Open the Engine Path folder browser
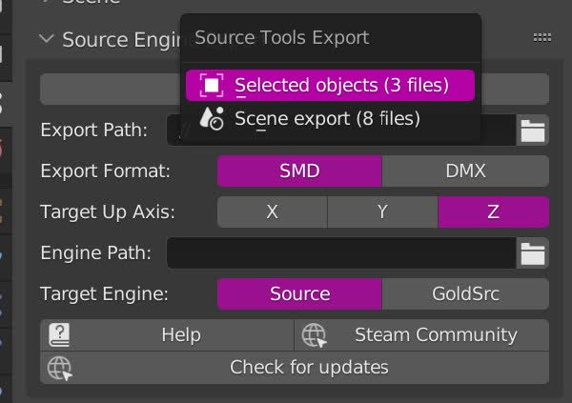Screen dimensions: 572x403 pos(533,253)
